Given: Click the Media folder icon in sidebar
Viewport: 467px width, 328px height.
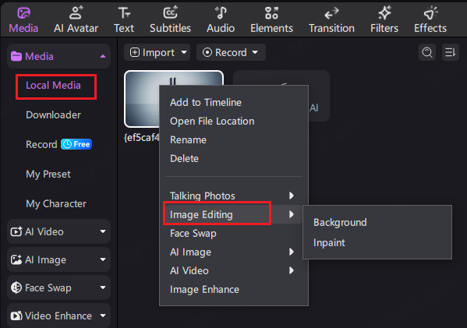Looking at the screenshot, I should [16, 56].
